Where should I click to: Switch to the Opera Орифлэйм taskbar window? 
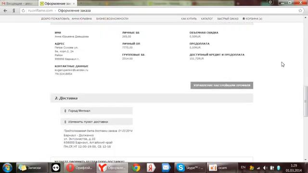point(80,168)
